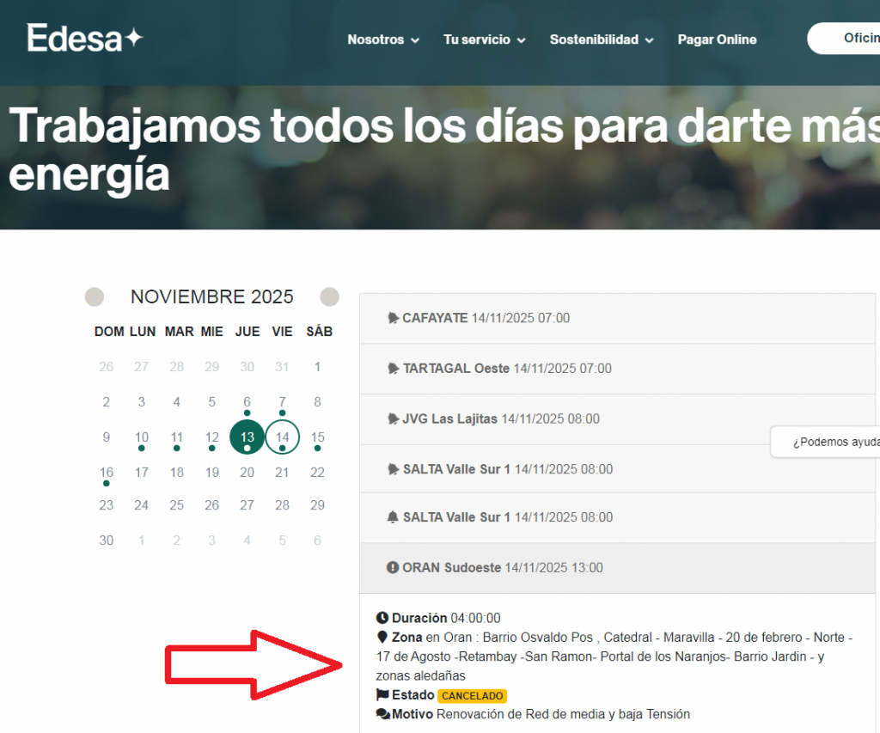This screenshot has width=880, height=733.
Task: Go to previous month in calendar
Action: (95, 296)
